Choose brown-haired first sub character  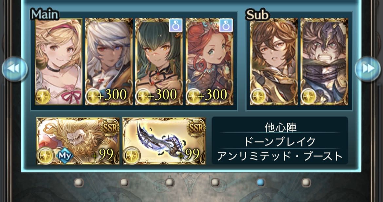point(274,62)
